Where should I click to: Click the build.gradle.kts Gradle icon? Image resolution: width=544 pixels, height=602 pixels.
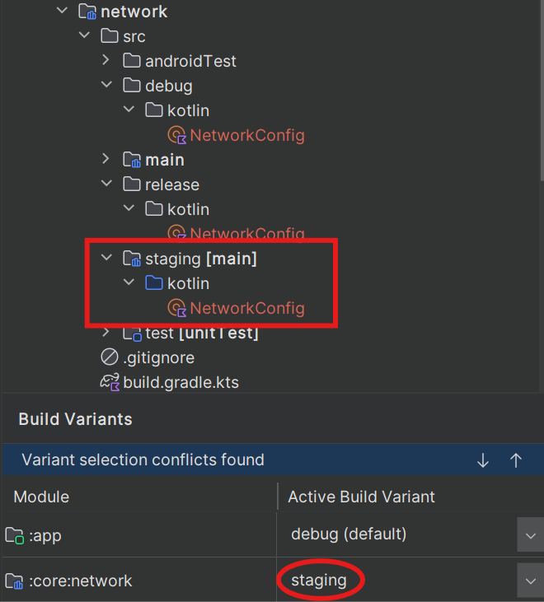110,382
